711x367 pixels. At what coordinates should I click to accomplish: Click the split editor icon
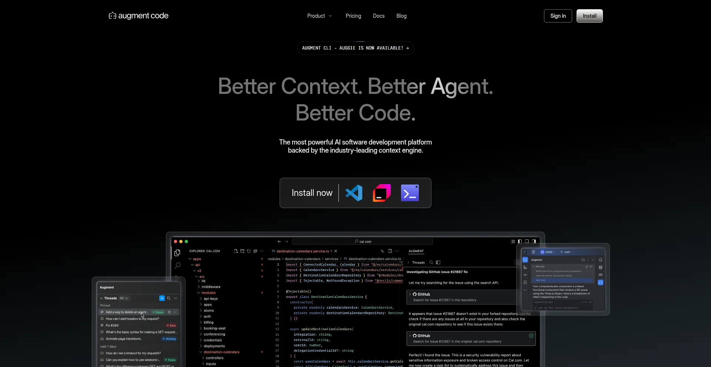point(390,251)
